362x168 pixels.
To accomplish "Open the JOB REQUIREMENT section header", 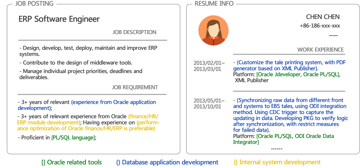I will tap(135, 87).
